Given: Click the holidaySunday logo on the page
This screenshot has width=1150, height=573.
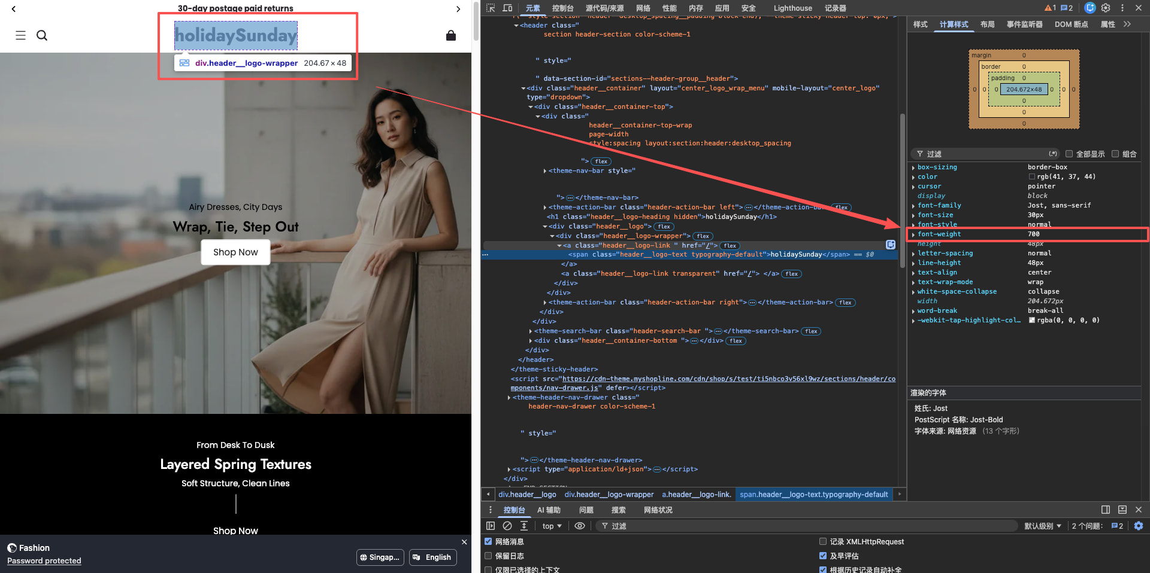Looking at the screenshot, I should coord(236,35).
